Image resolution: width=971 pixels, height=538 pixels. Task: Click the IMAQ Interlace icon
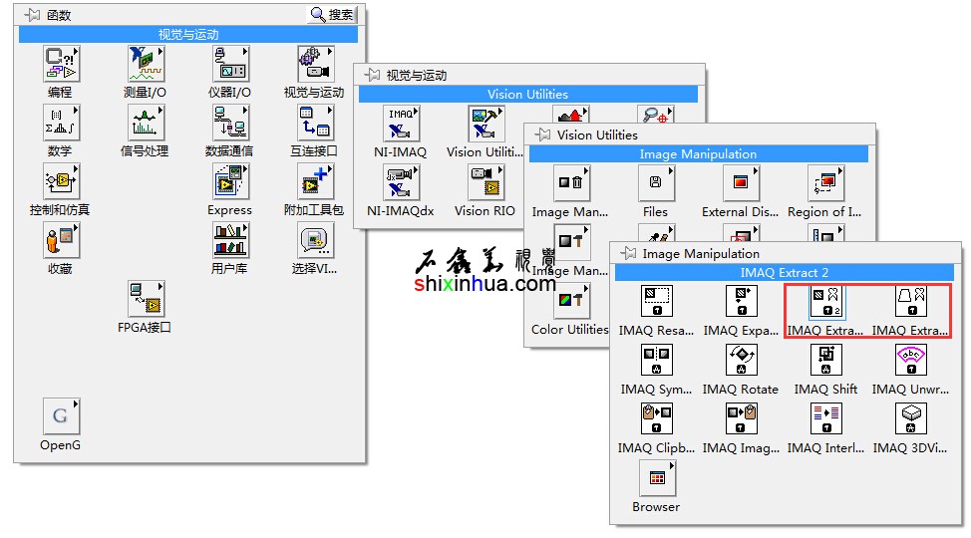tap(825, 418)
